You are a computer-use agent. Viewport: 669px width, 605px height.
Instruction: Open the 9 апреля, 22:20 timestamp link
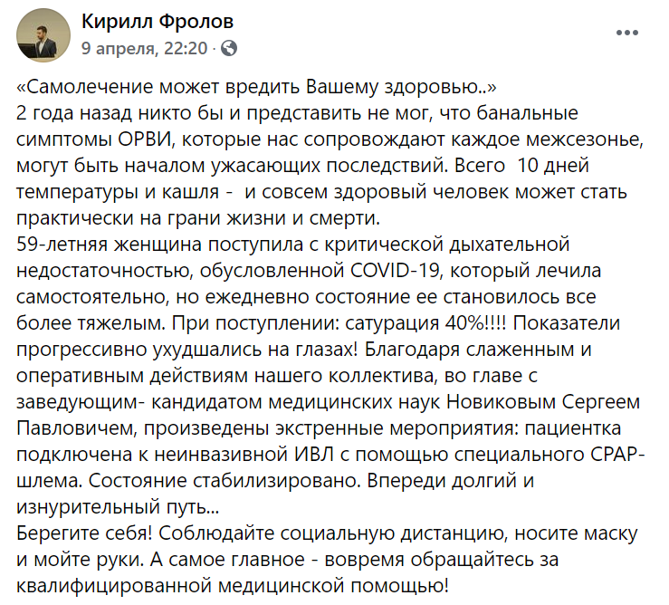pyautogui.click(x=144, y=48)
